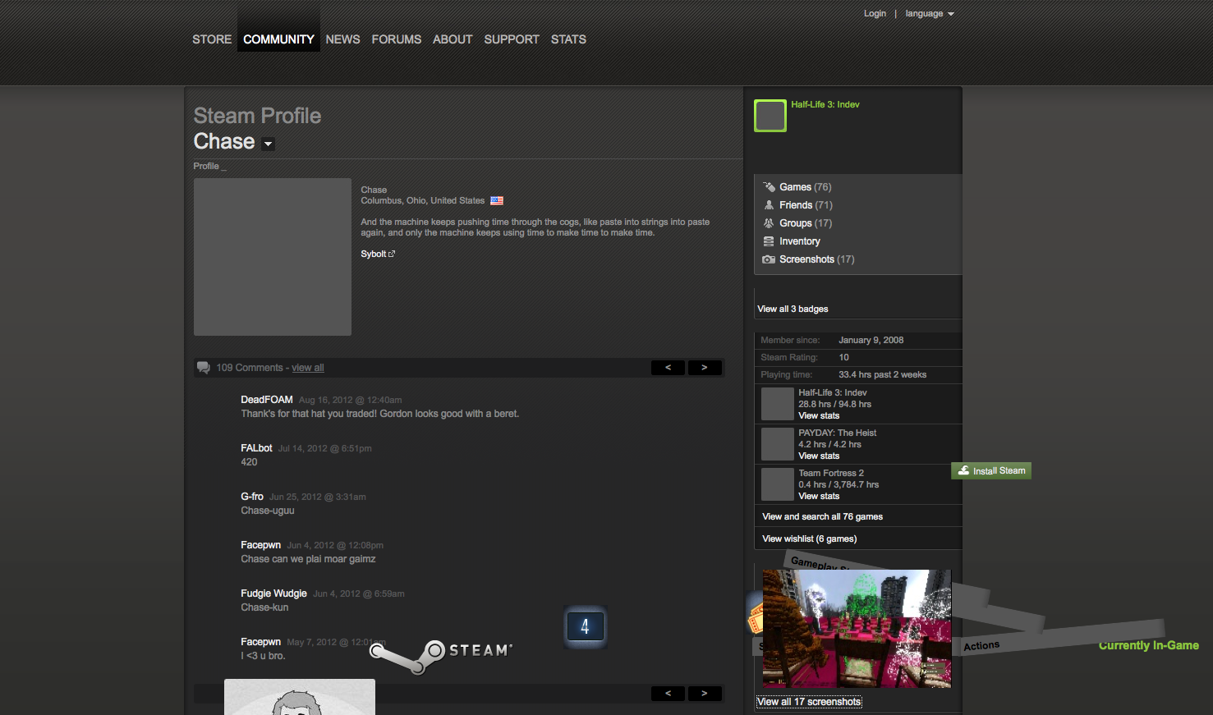Expand the dropdown arrow beside Chase
Screen dimensions: 1213x715
tap(268, 144)
